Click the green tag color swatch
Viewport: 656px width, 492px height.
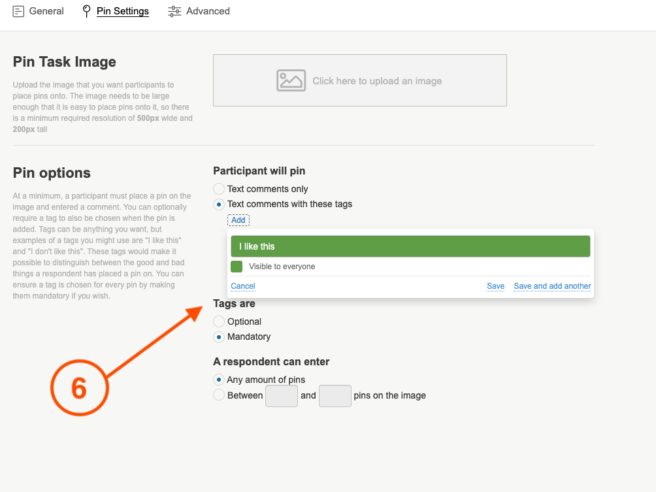237,267
